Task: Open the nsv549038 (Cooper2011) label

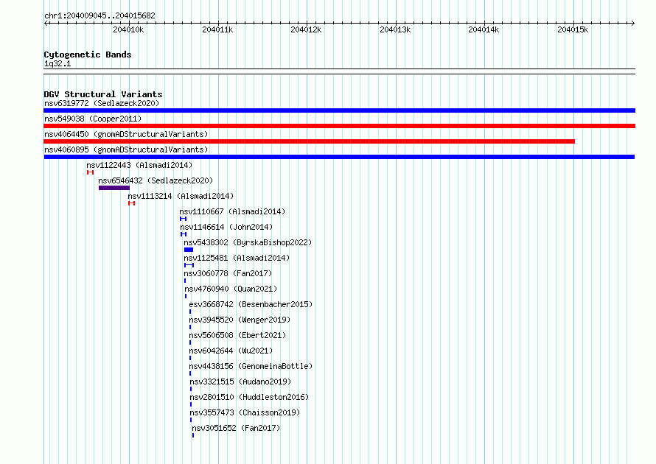Action: click(93, 119)
